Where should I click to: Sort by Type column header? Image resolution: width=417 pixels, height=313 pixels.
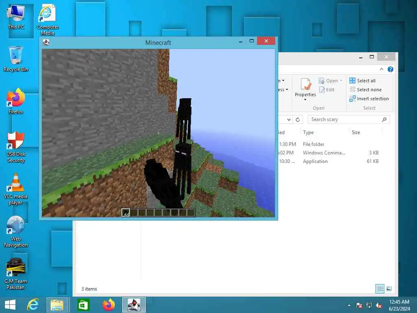click(308, 132)
